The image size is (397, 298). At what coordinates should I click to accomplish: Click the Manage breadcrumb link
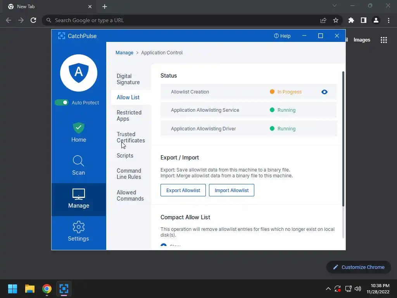coord(124,53)
